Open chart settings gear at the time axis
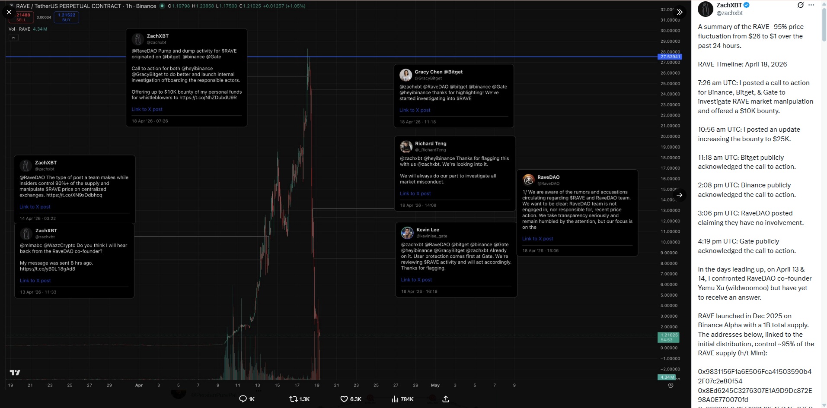Image resolution: width=827 pixels, height=408 pixels. click(x=671, y=385)
